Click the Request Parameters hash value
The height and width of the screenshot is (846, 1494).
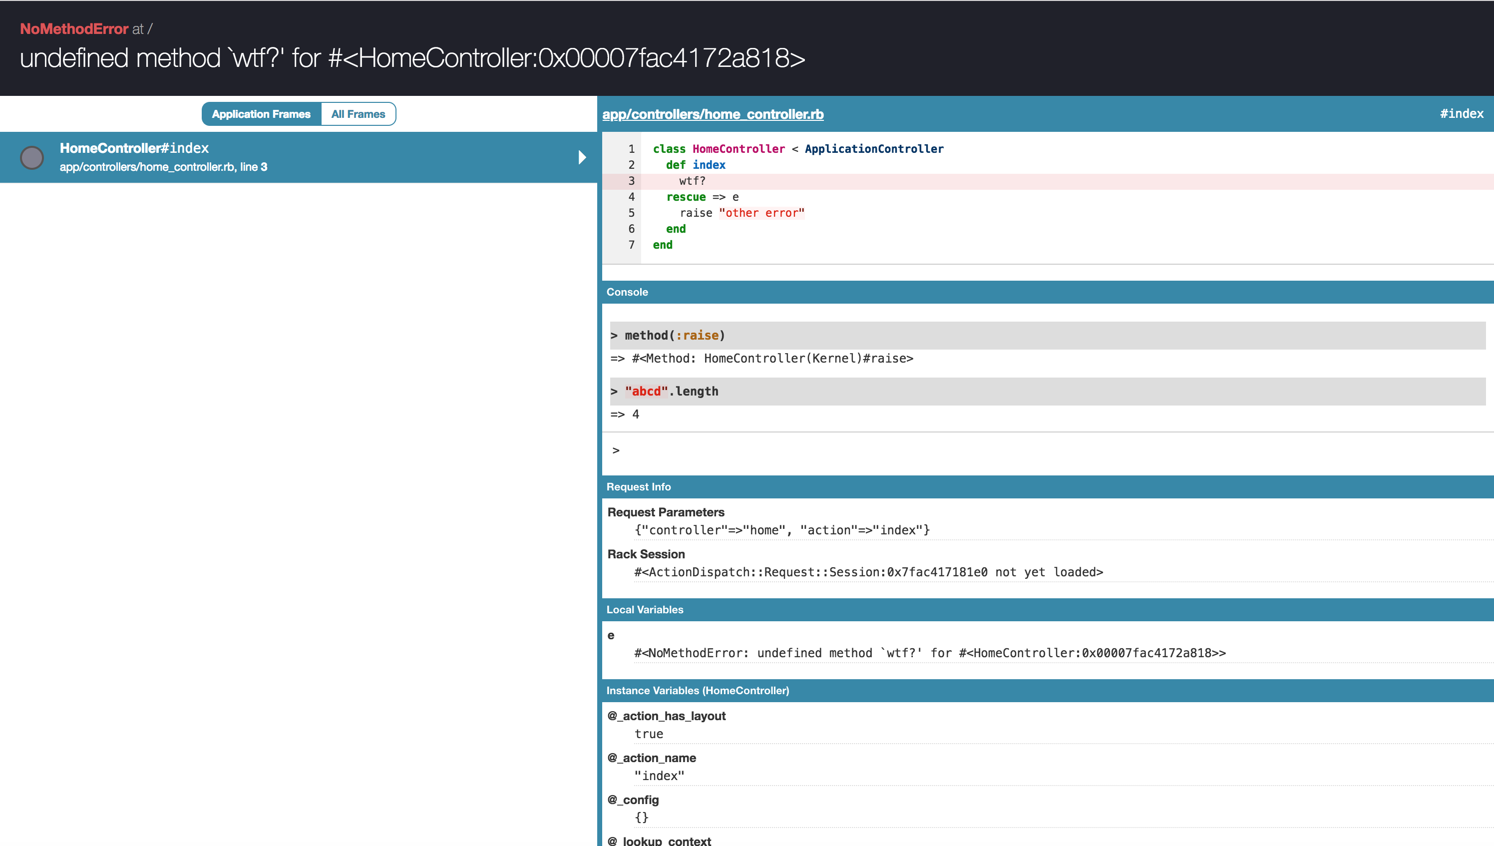[x=782, y=530]
